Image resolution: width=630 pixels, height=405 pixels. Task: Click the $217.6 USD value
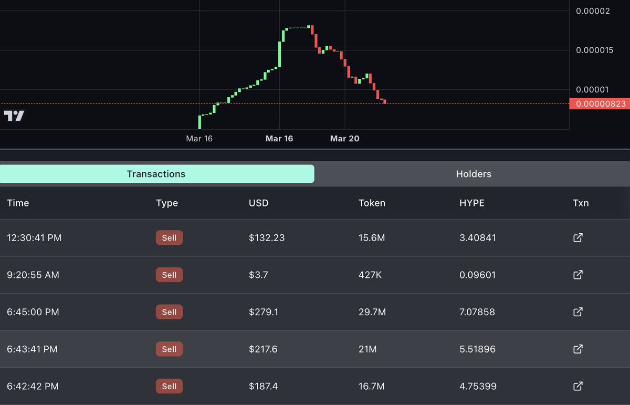click(x=264, y=349)
